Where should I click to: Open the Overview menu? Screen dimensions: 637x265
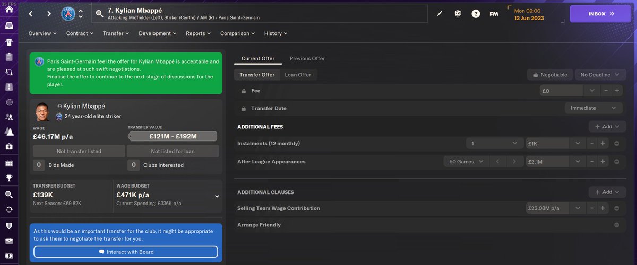(x=42, y=33)
